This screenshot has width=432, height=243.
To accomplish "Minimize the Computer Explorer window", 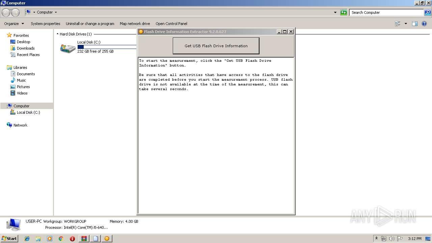I will point(417,3).
